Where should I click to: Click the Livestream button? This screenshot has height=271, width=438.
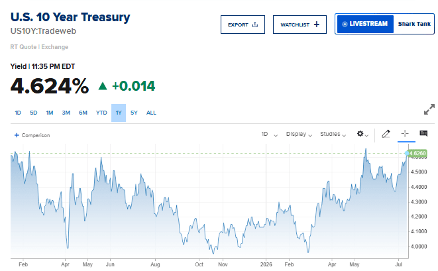[365, 24]
